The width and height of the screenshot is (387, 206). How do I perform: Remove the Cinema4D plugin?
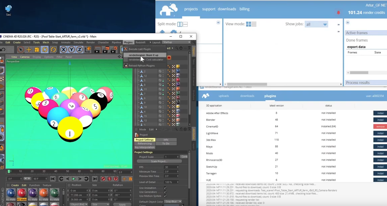point(380,127)
